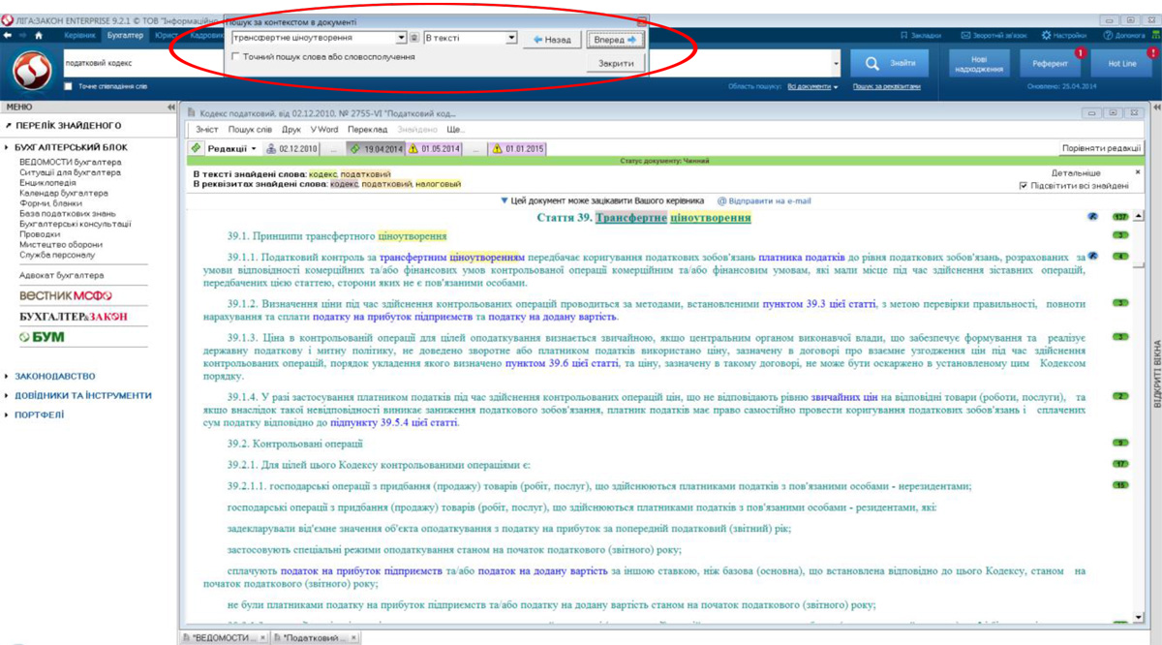The width and height of the screenshot is (1162, 645).
Task: Open the 01.05.2014 warning edition
Action: (x=435, y=149)
